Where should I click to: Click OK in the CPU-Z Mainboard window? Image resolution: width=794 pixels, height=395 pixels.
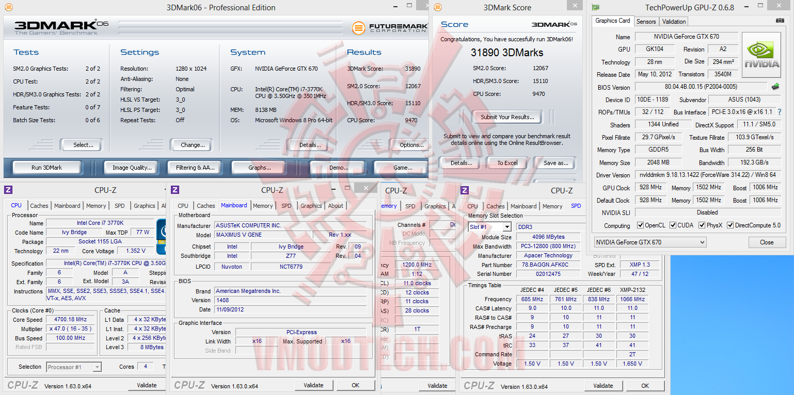[355, 385]
